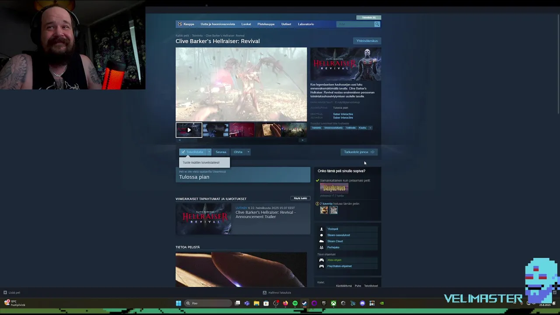Image resolution: width=560 pixels, height=315 pixels.
Task: Click the Yksinpeli single-player icon
Action: coord(322,229)
